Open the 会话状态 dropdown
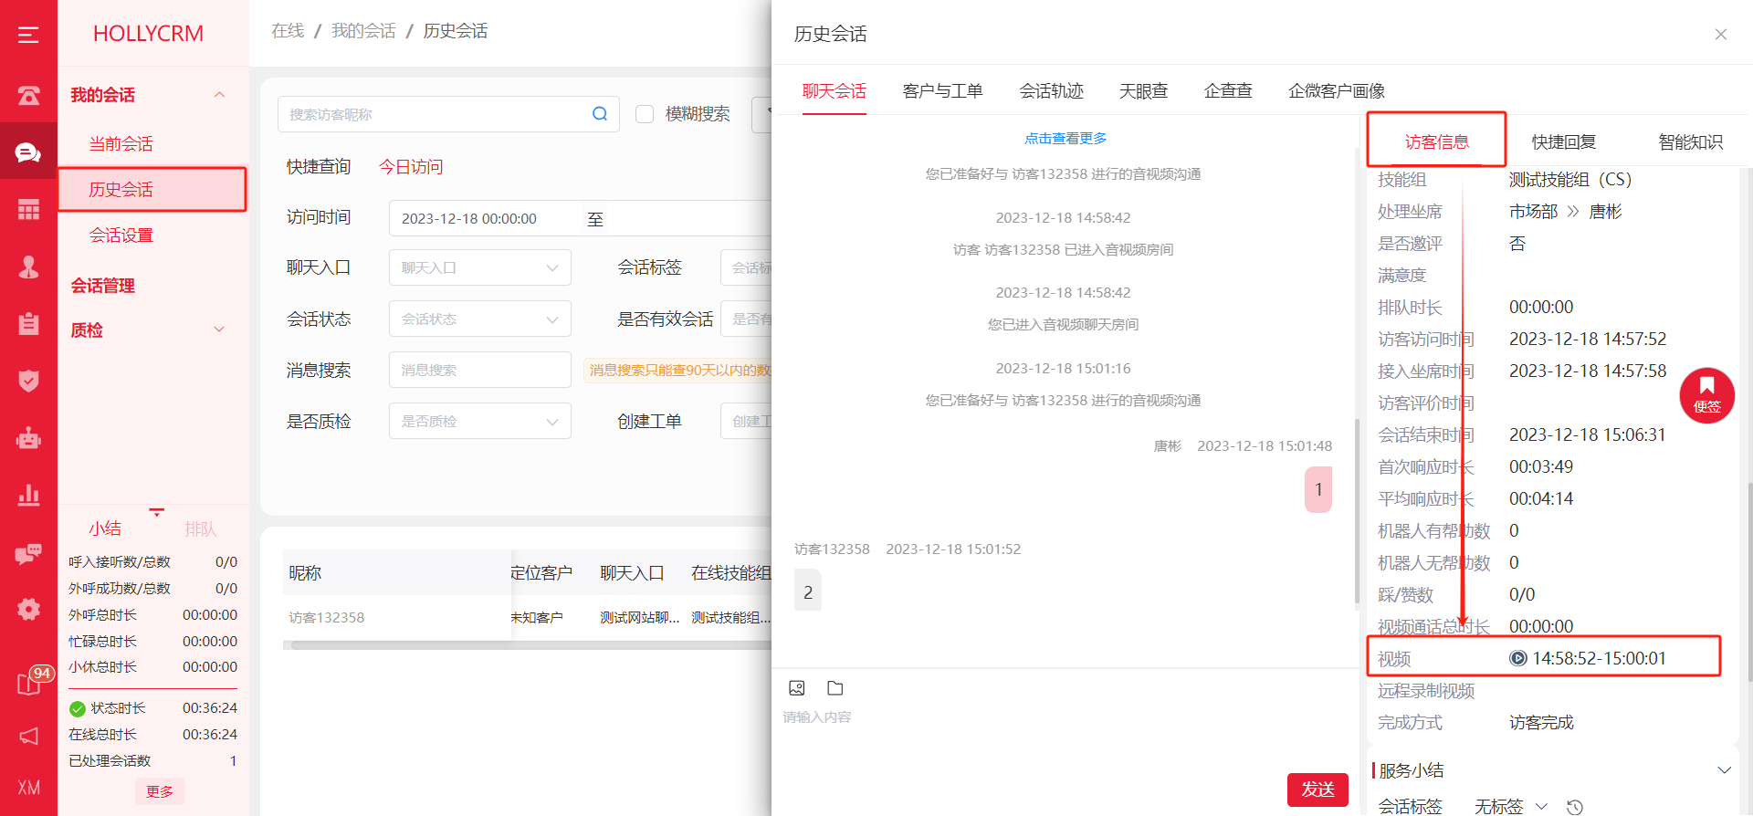This screenshot has height=816, width=1753. tap(479, 319)
